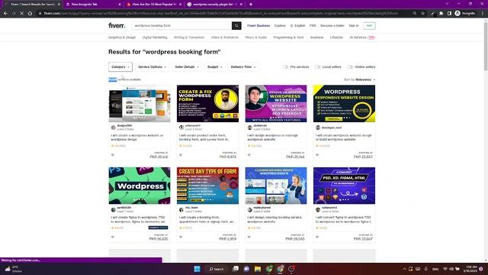The height and width of the screenshot is (275, 488).
Task: Click the black search magnifier button
Action: click(236, 25)
